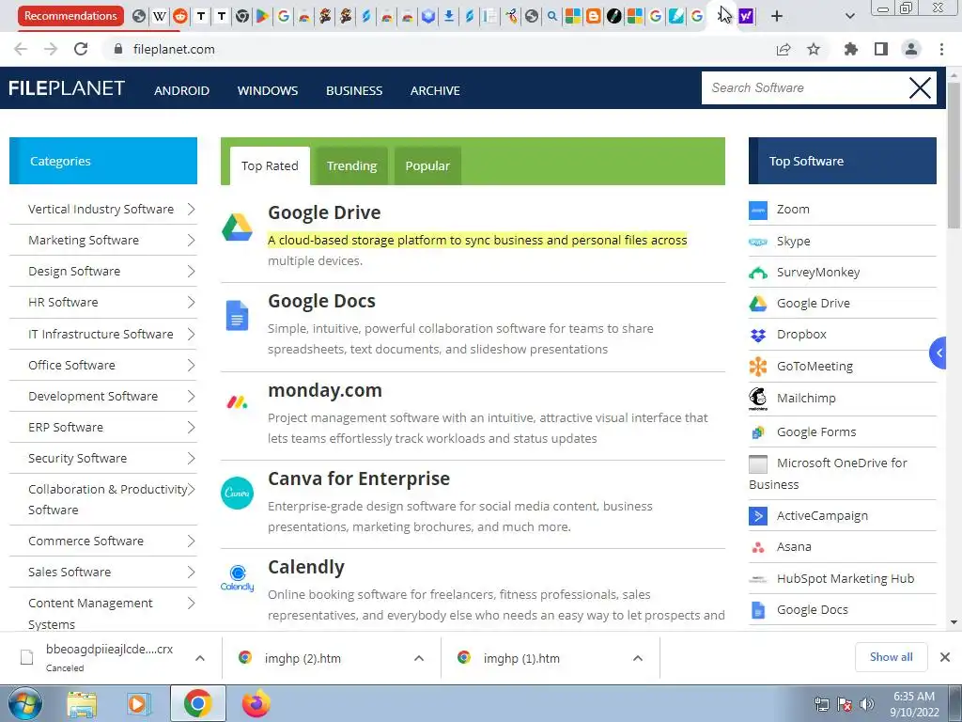This screenshot has height=722, width=962.
Task: Open the ARCHIVE menu item
Action: click(435, 91)
